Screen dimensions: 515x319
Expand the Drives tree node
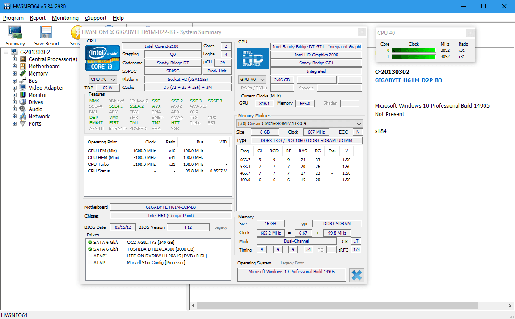(14, 102)
